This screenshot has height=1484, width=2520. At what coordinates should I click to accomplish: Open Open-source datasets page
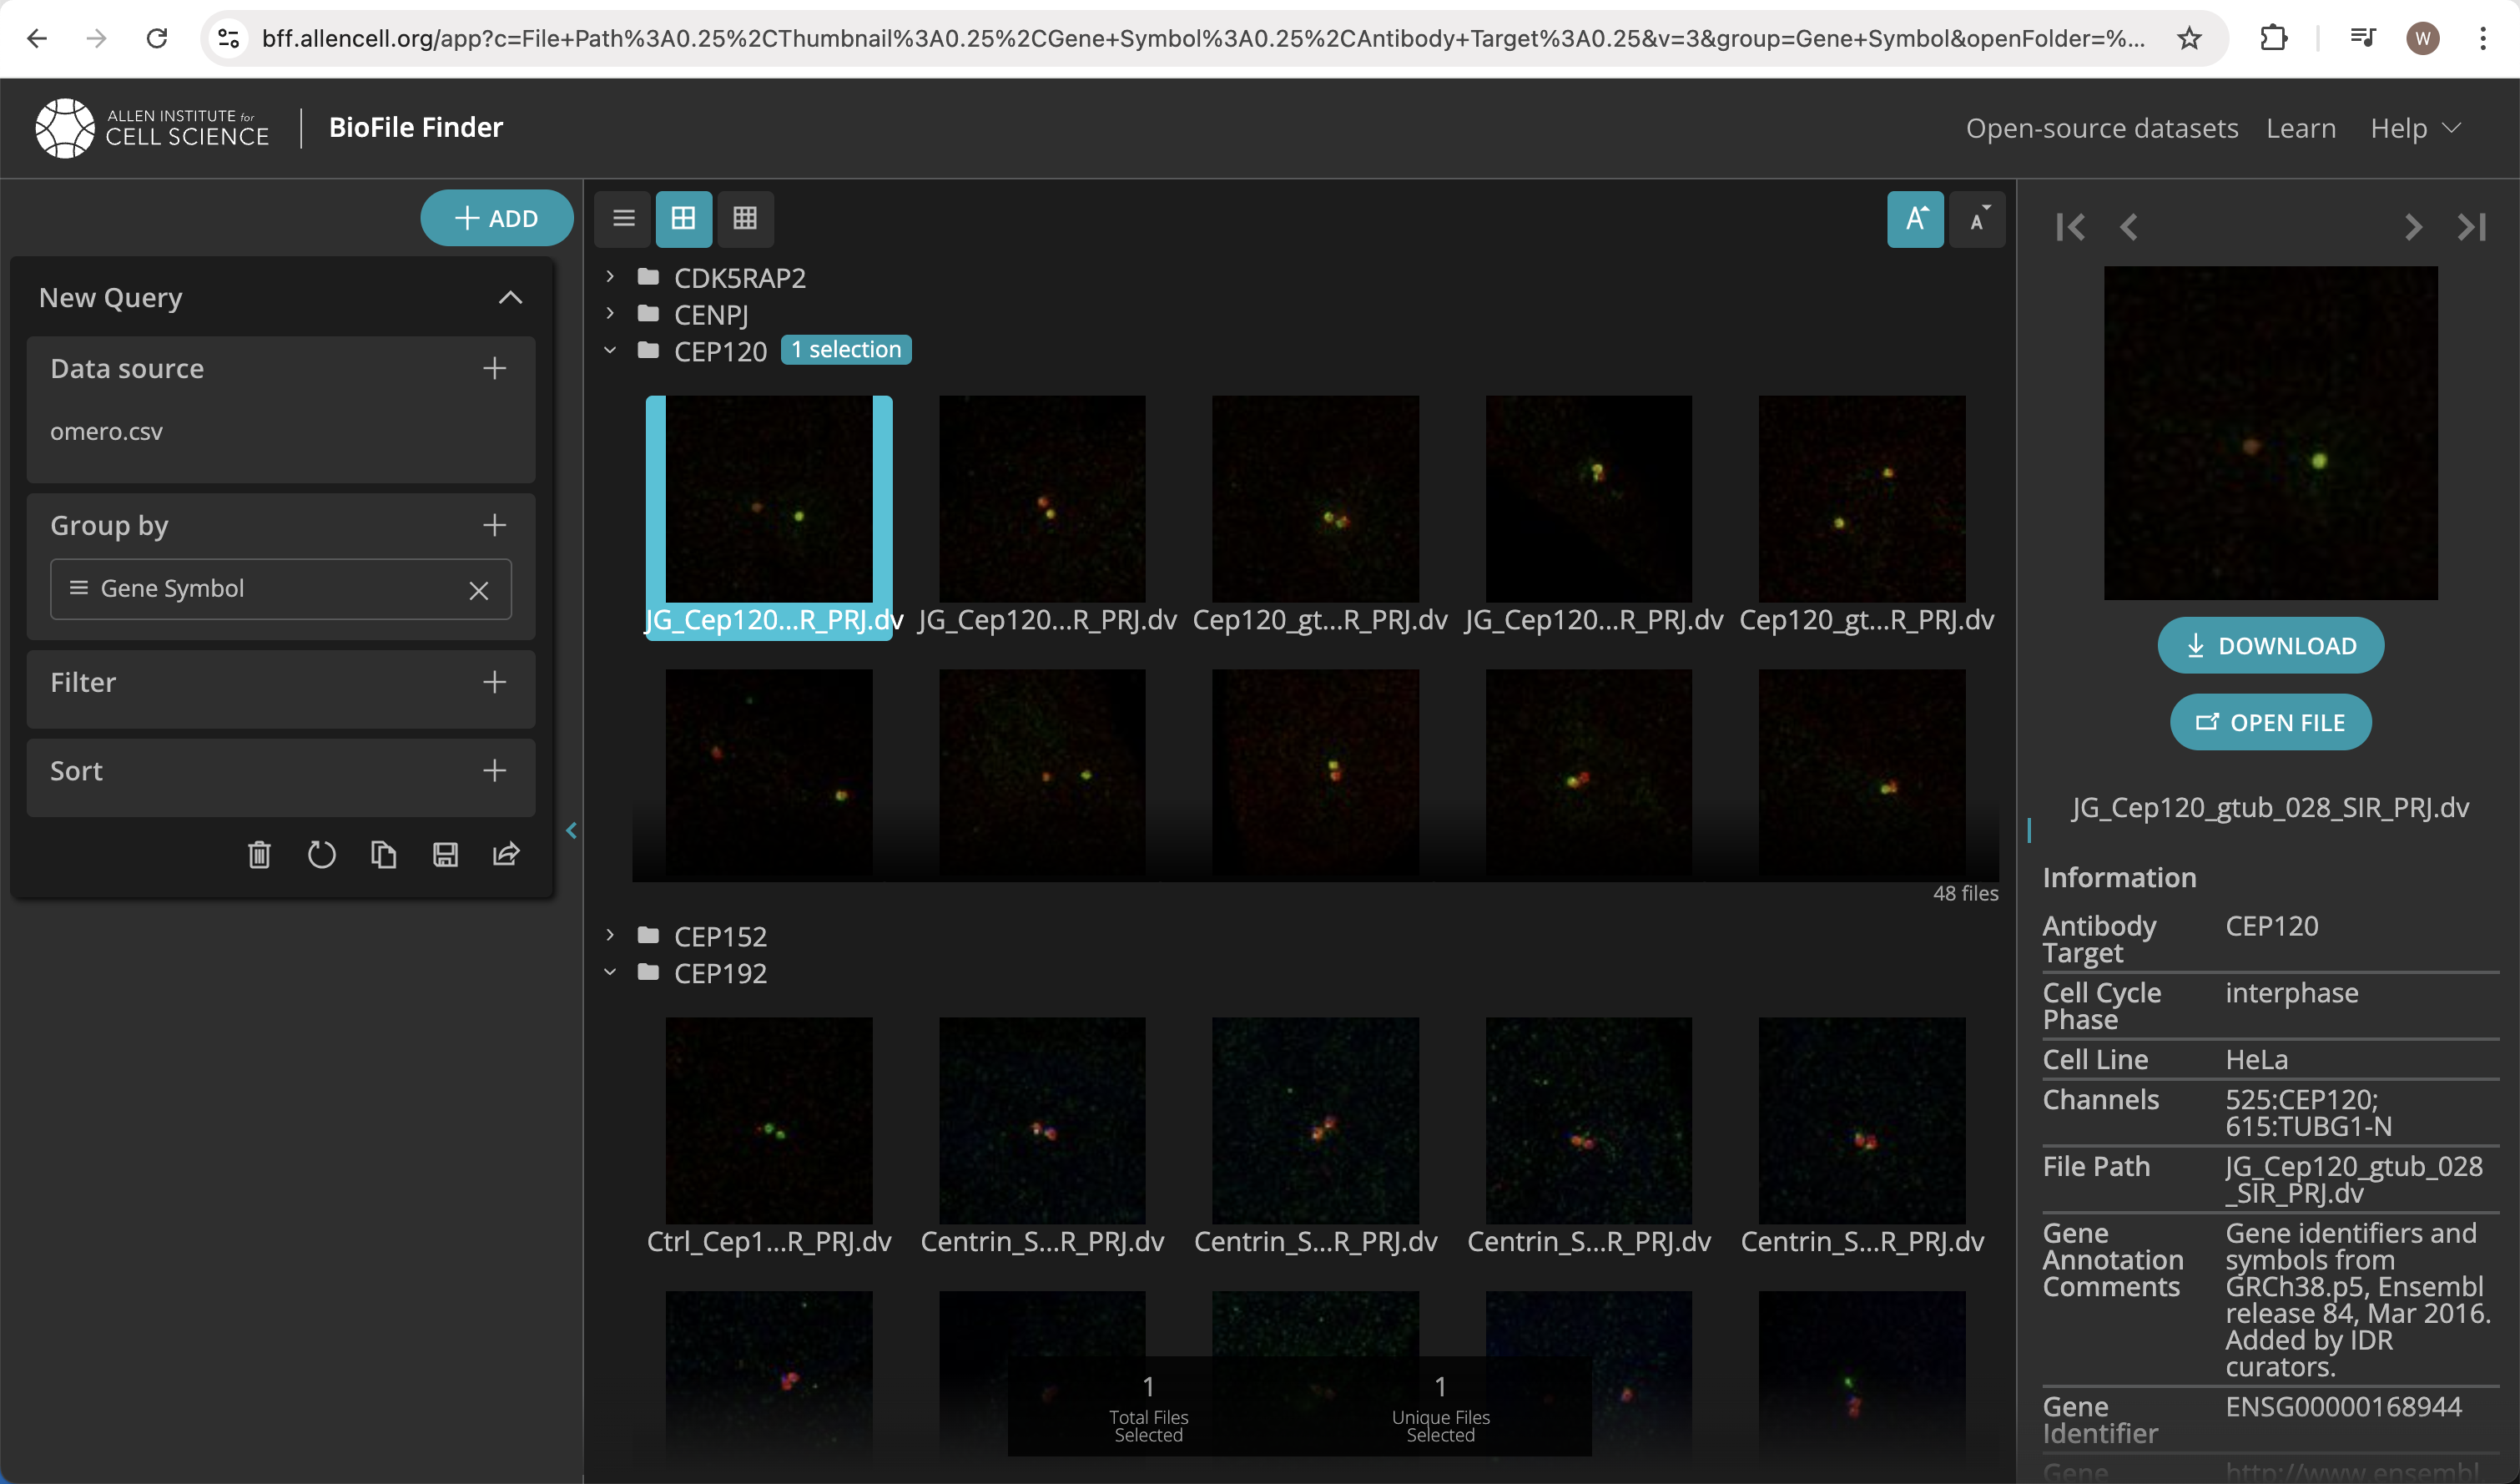(x=2101, y=128)
